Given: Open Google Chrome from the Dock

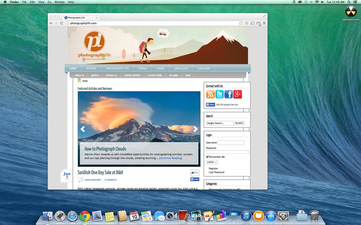Looking at the screenshot, I should [85, 216].
